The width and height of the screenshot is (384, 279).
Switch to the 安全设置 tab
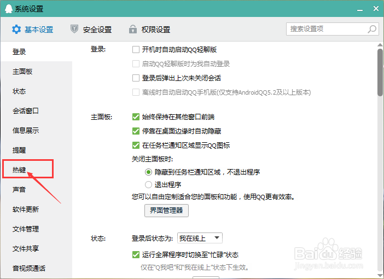coord(91,30)
